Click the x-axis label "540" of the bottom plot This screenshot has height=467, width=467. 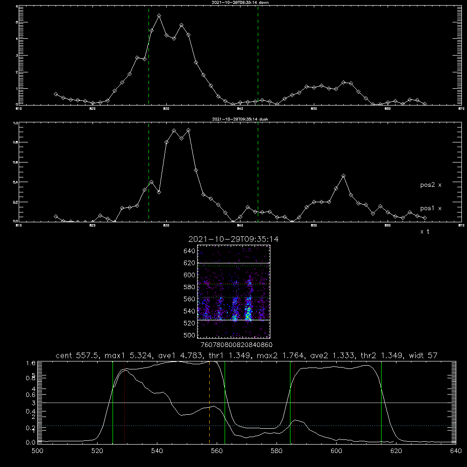(x=157, y=451)
